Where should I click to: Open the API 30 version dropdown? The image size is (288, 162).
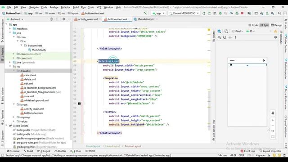[251, 31]
